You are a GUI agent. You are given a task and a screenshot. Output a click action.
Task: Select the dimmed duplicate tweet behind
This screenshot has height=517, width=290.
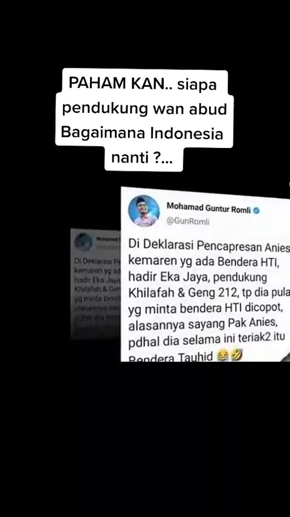tap(95, 284)
